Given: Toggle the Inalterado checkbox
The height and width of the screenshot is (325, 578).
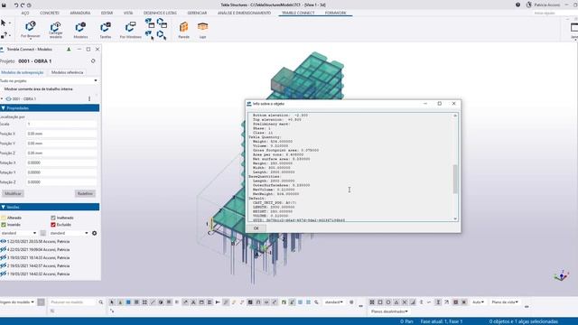Looking at the screenshot, I should 53,218.
